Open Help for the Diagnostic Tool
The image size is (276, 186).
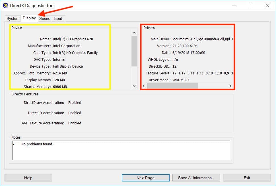click(x=28, y=177)
